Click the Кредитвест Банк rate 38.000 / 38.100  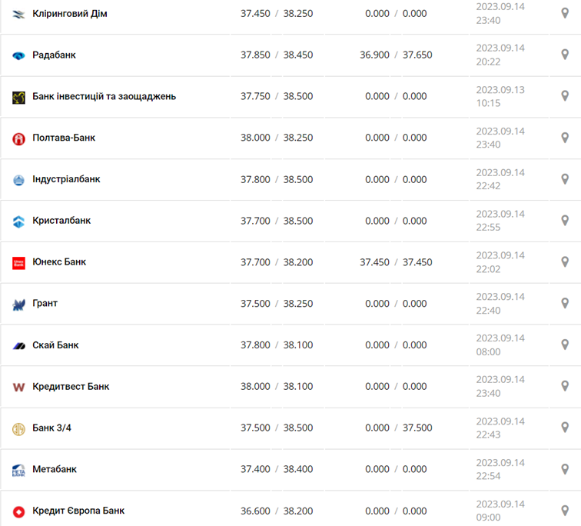tap(277, 387)
